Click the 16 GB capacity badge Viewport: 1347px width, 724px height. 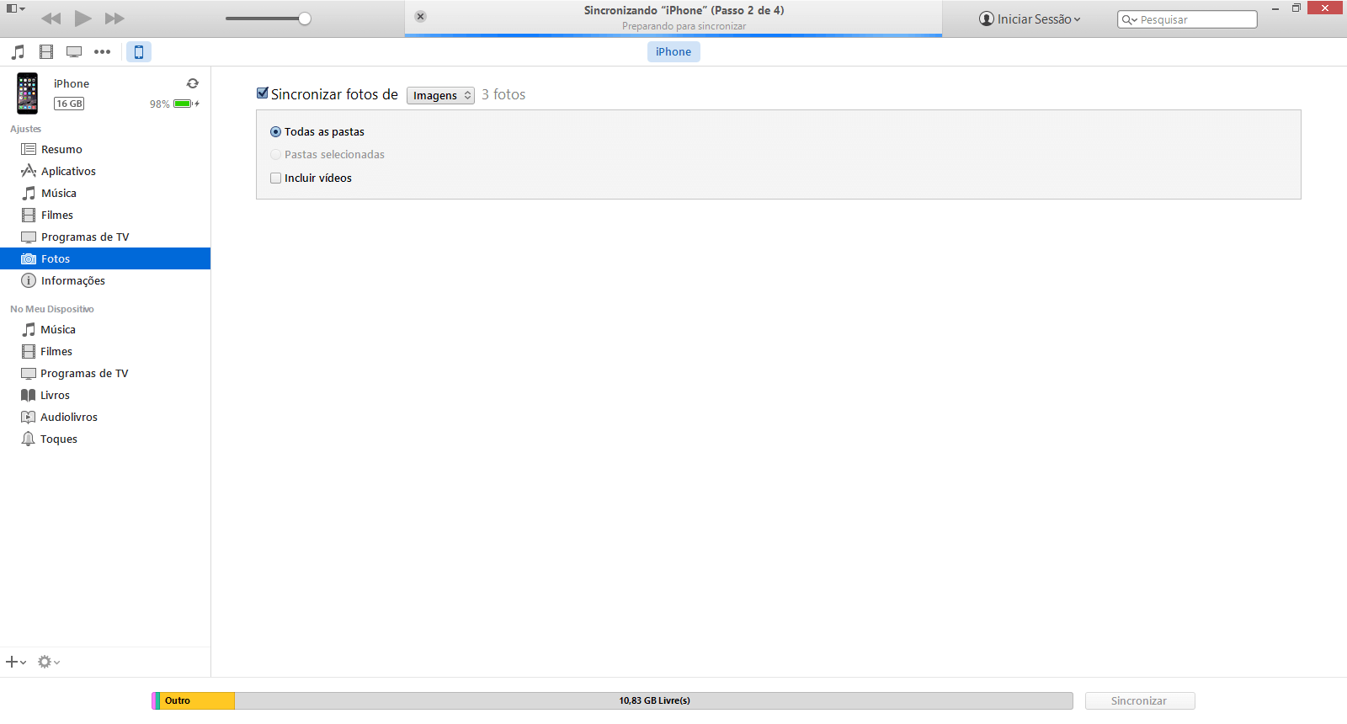69,104
